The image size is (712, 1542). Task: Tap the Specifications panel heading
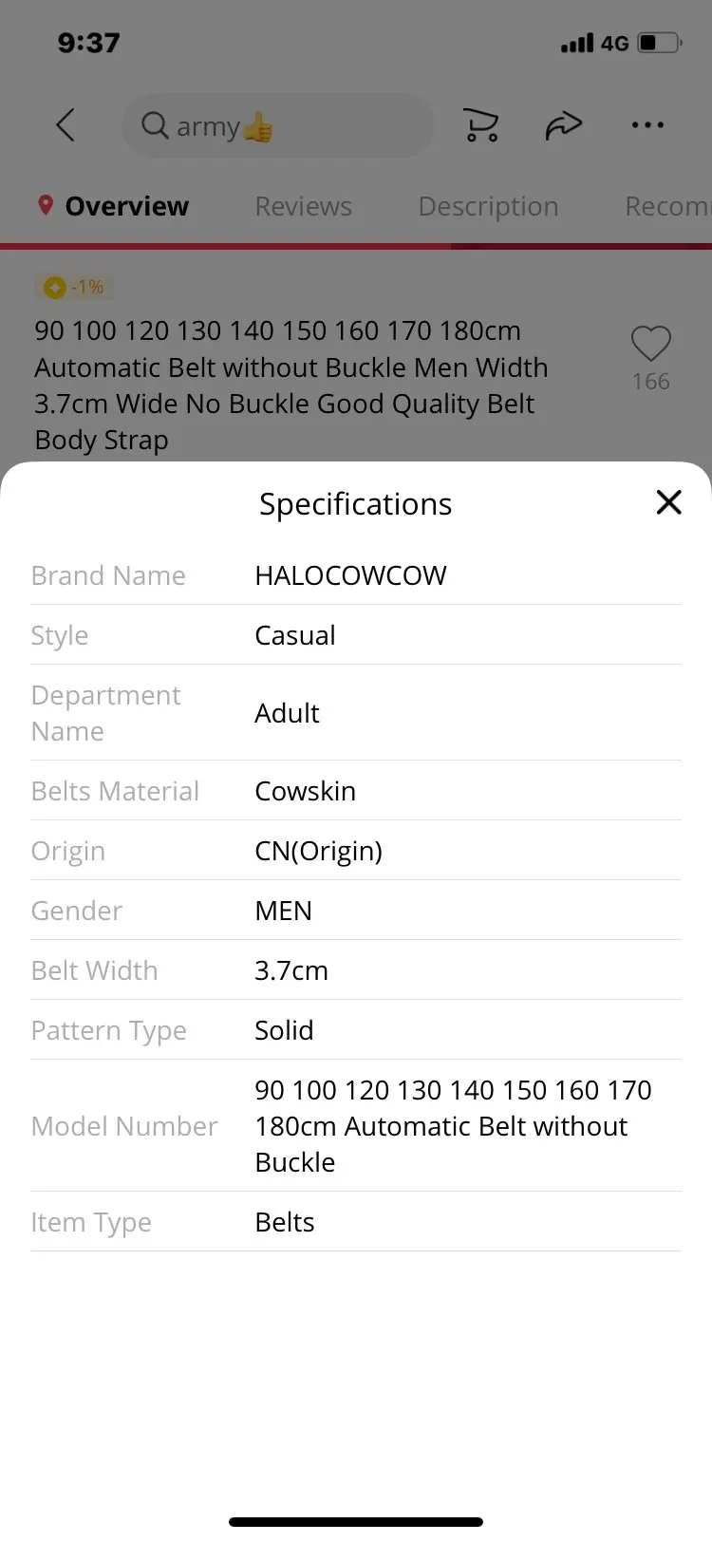tap(355, 504)
